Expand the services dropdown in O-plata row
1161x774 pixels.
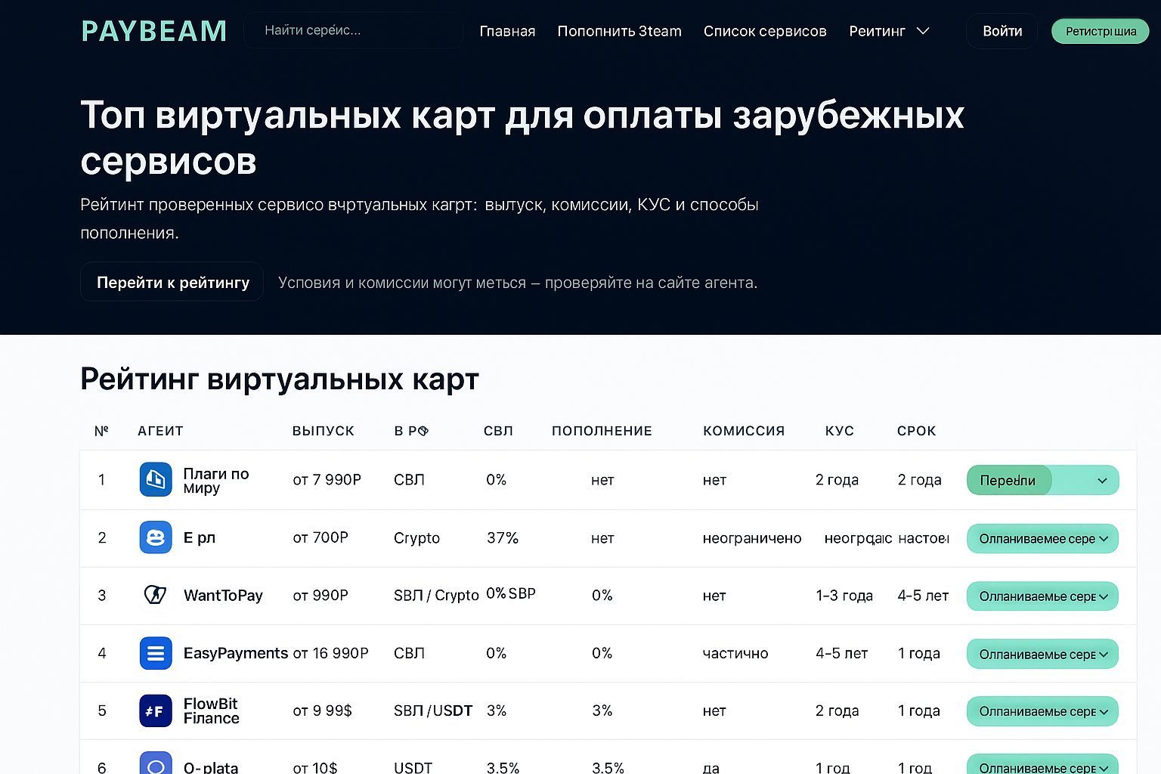[x=1042, y=763]
